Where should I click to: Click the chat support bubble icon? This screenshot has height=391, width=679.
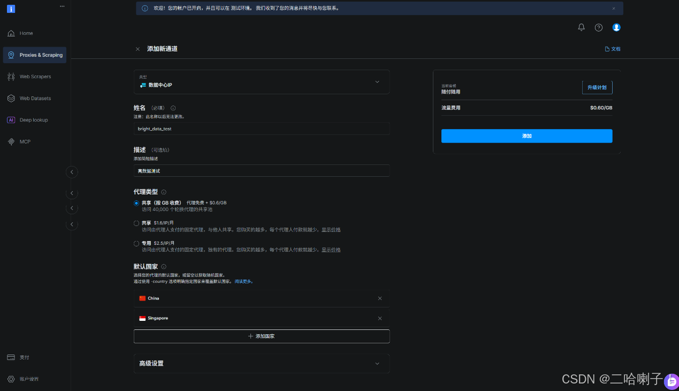click(x=671, y=381)
